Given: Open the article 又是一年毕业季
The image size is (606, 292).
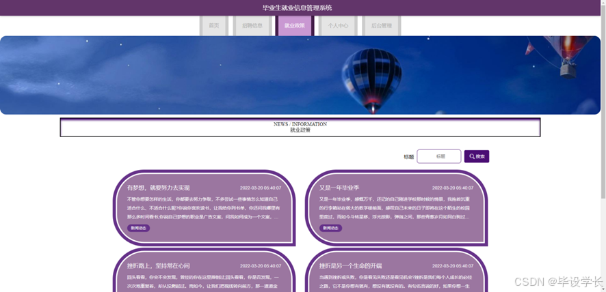Looking at the screenshot, I should click(x=339, y=188).
